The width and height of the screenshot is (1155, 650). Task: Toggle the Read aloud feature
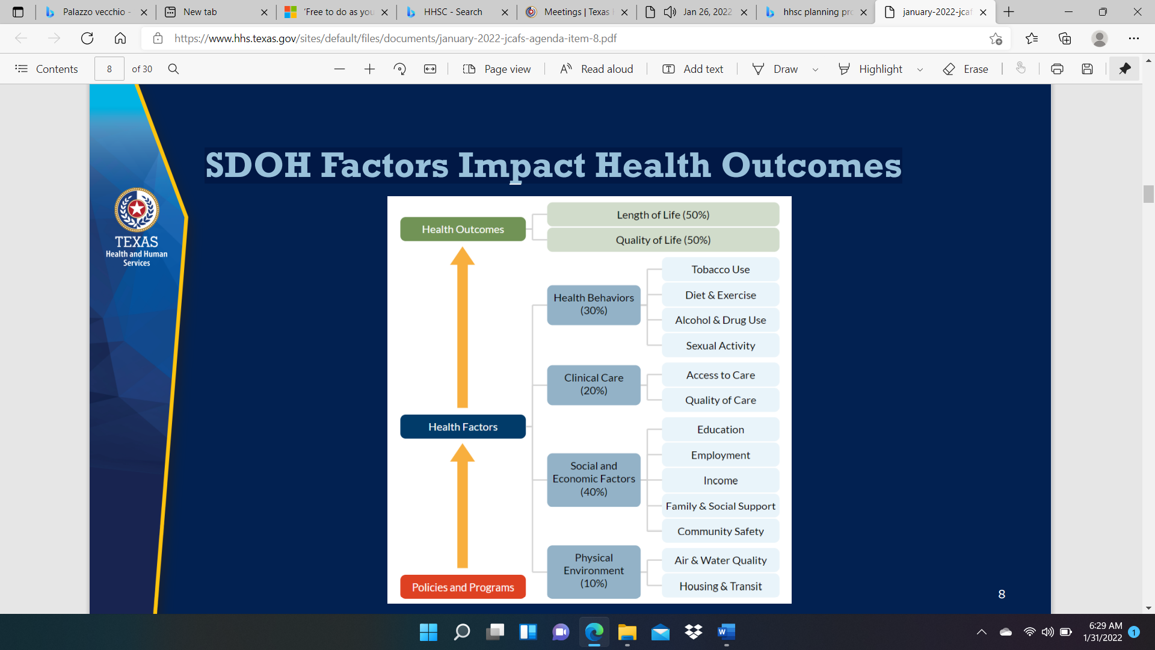click(596, 69)
